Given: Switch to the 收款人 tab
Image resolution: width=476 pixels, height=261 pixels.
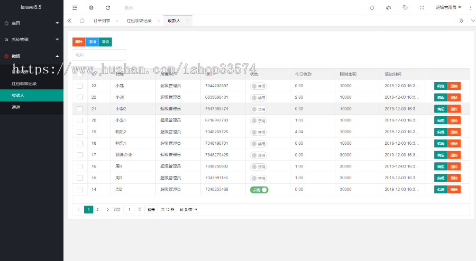Looking at the screenshot, I should pos(174,21).
